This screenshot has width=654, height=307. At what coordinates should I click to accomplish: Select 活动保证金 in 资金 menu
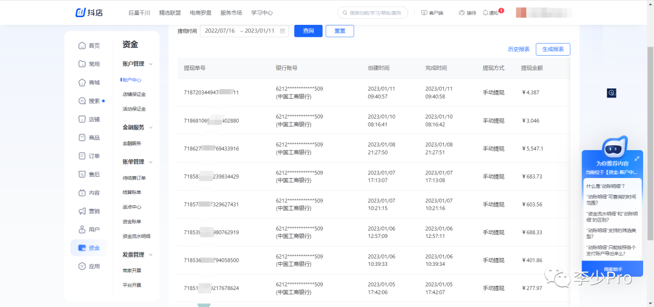coord(134,109)
